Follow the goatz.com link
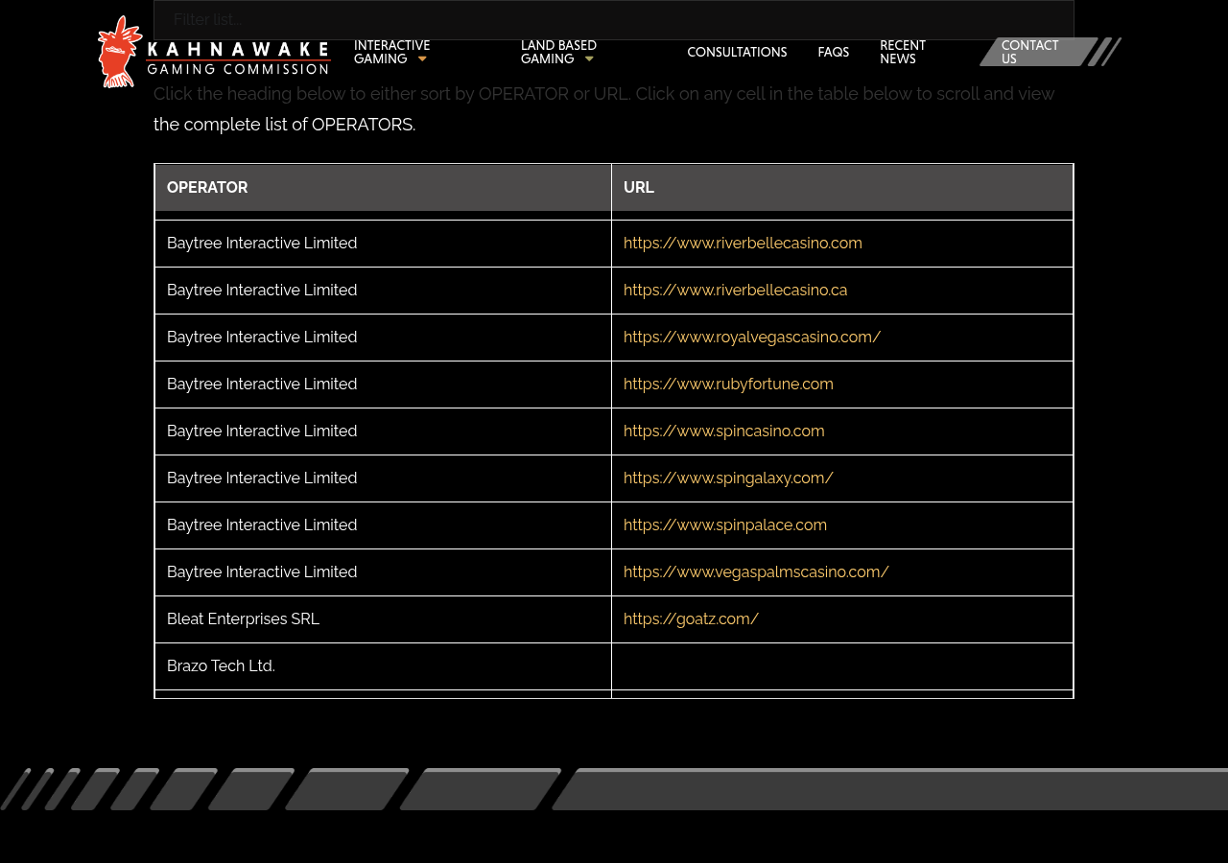 [691, 619]
